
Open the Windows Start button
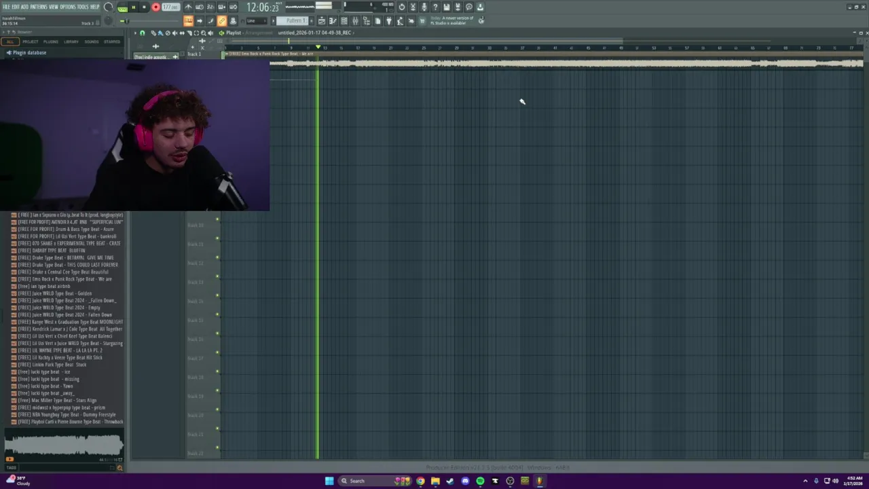(x=329, y=481)
